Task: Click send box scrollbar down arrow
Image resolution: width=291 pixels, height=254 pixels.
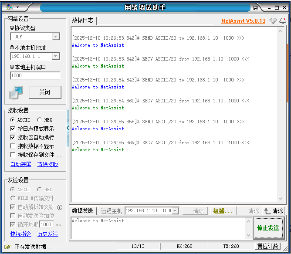Action: click(x=248, y=235)
